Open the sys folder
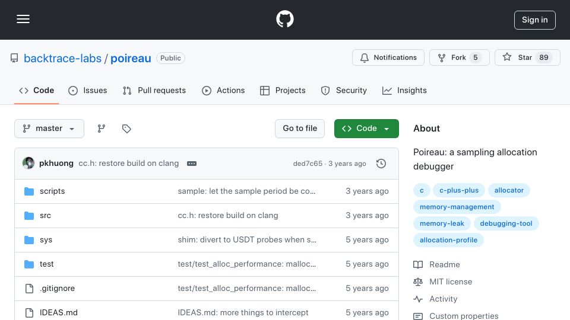Screen dimensions: 570x320 (46, 240)
